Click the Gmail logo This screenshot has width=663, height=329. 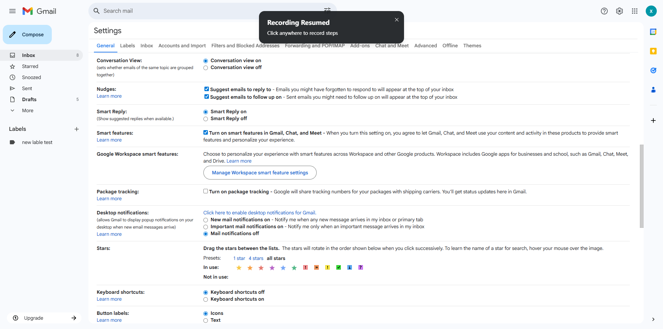click(x=39, y=11)
